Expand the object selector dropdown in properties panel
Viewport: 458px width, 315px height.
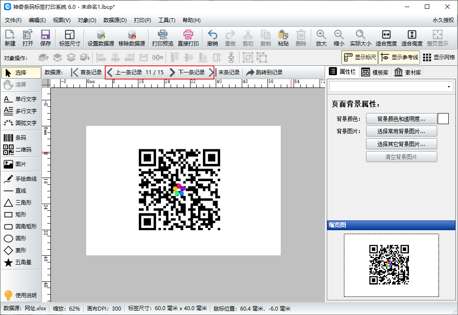coord(449,87)
